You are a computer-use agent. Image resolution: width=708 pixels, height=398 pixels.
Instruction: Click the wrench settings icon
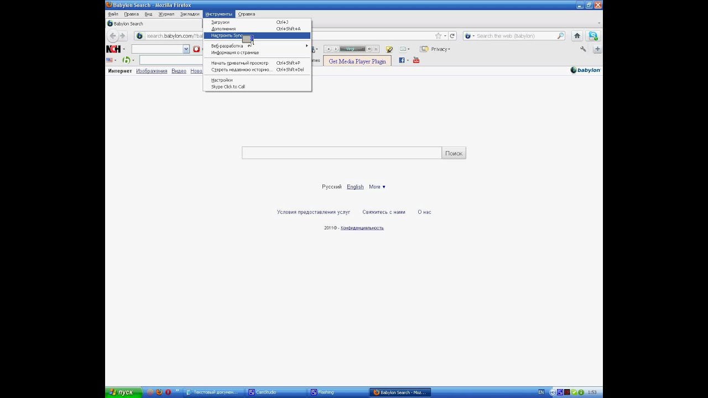583,49
